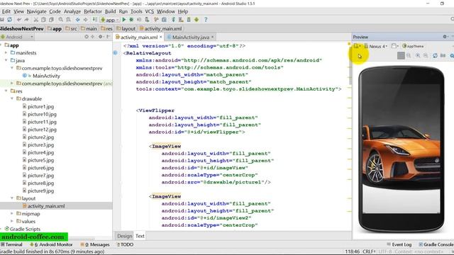The height and width of the screenshot is (255, 454).
Task: Open the VCS menu
Action: (150, 11)
